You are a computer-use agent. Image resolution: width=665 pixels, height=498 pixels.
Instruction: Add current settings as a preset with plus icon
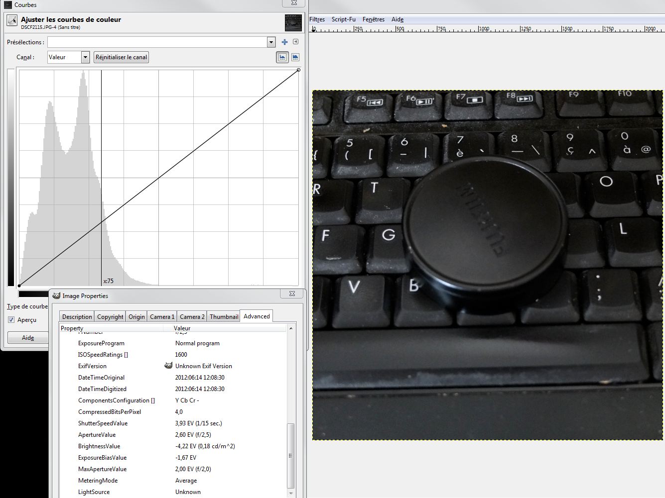pos(284,42)
